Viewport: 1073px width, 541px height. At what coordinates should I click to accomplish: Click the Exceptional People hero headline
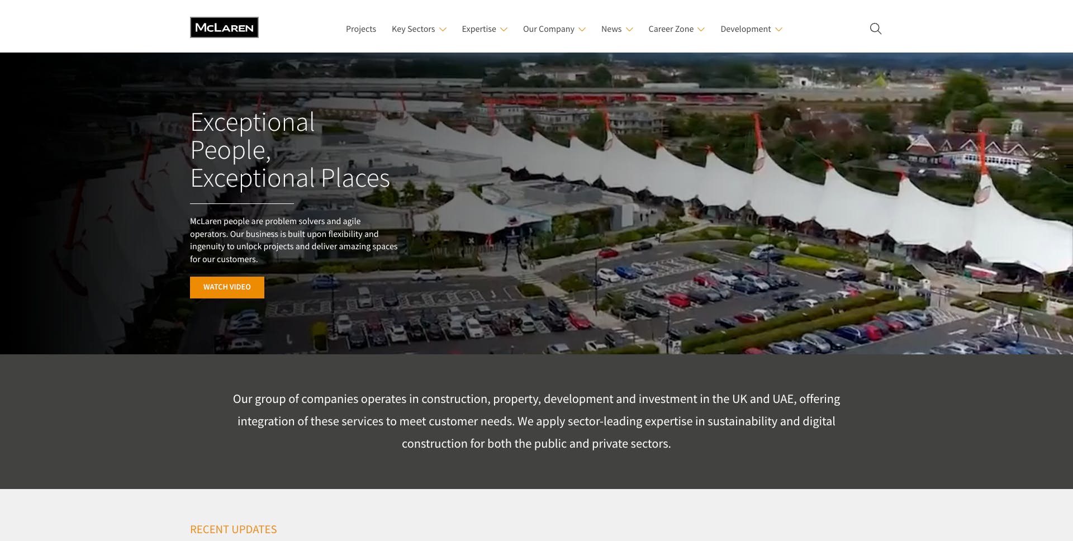tap(290, 150)
